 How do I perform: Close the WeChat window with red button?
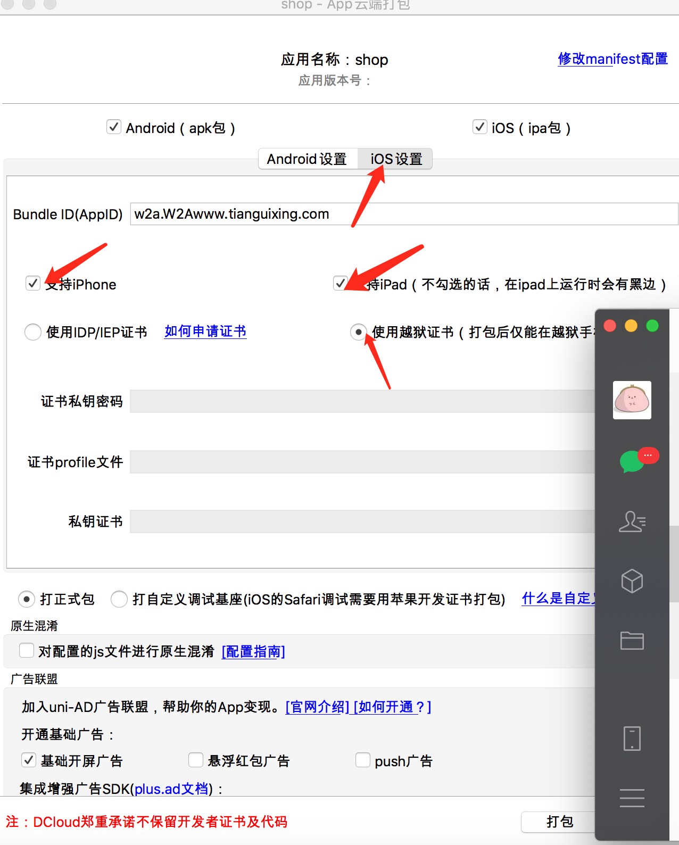[x=610, y=326]
